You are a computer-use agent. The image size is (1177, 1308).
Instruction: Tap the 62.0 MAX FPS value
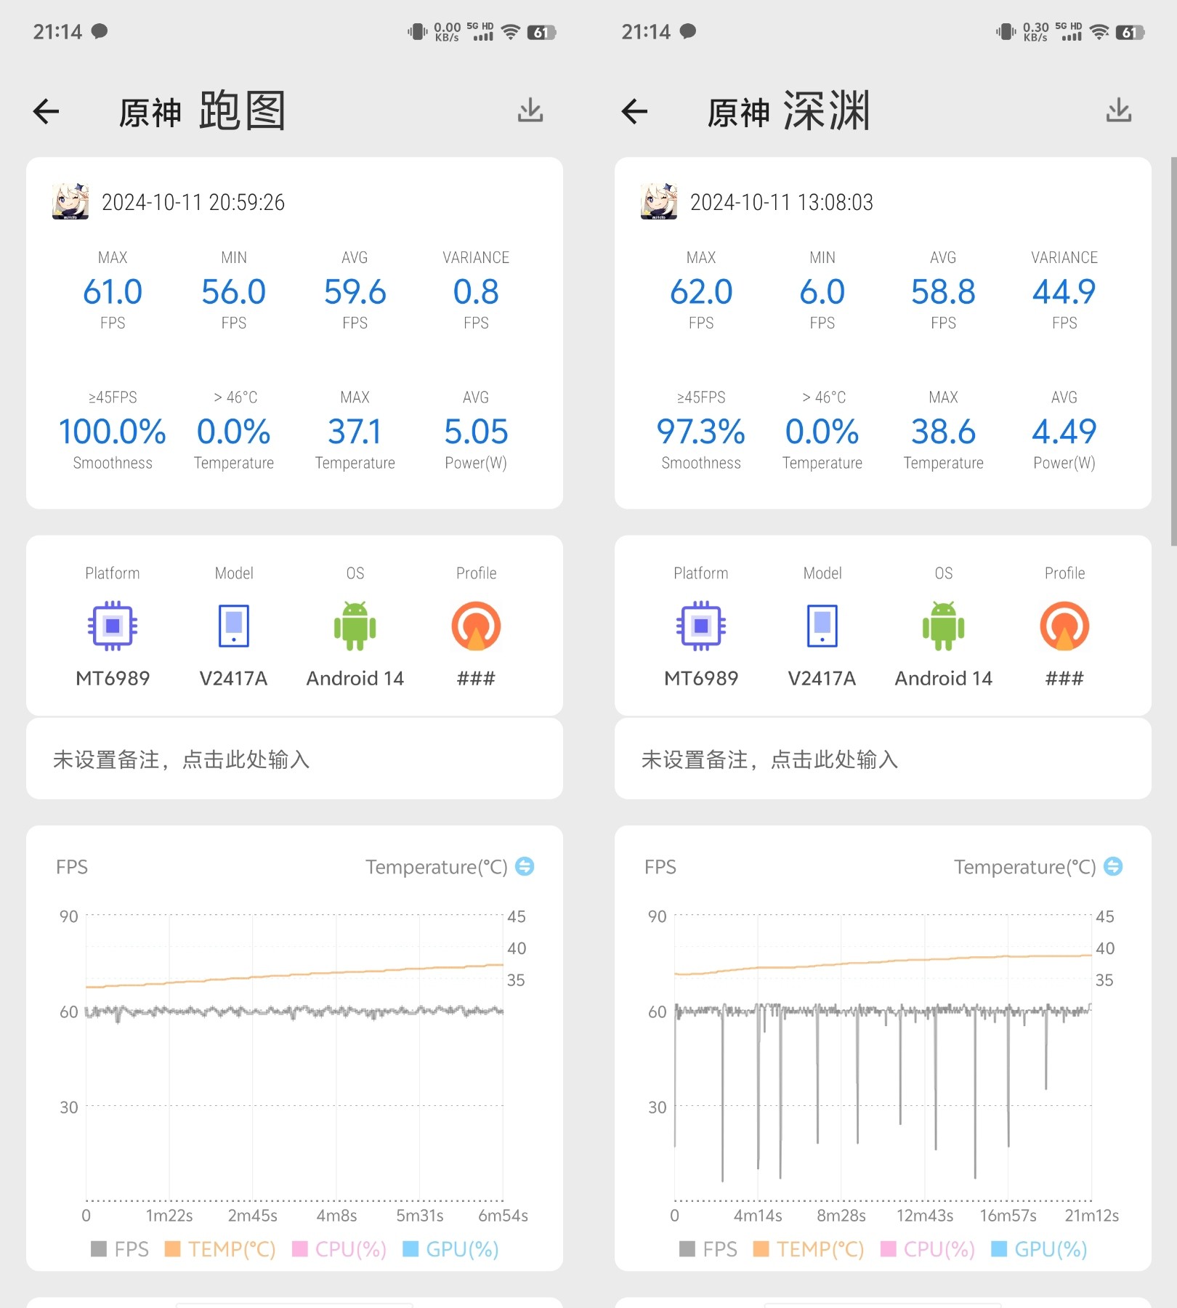pos(701,292)
